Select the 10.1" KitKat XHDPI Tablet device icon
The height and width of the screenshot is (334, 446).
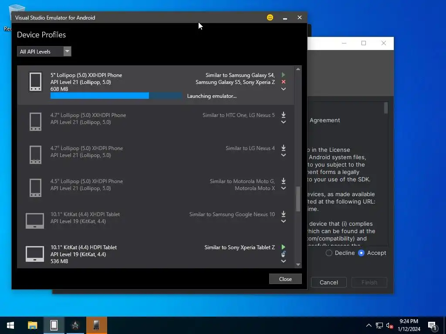tap(35, 220)
